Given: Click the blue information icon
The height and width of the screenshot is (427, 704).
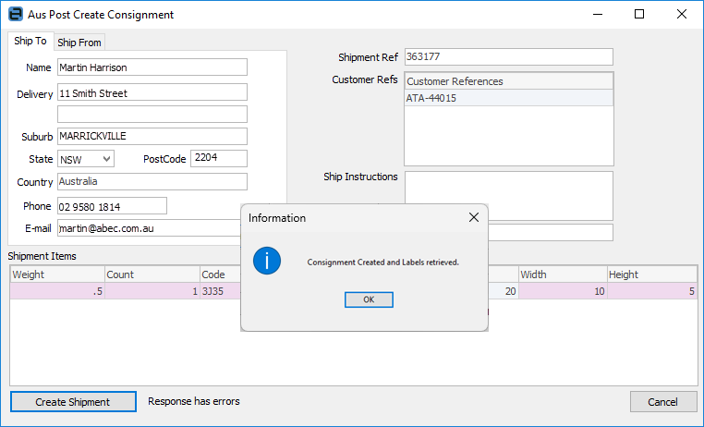Looking at the screenshot, I should pyautogui.click(x=267, y=262).
